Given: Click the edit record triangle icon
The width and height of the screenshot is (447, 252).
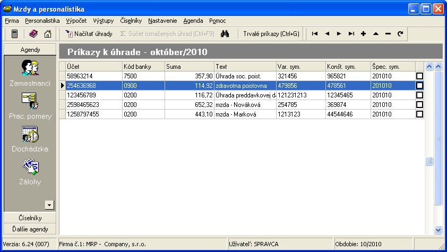Looking at the screenshot, I should click(x=376, y=34).
